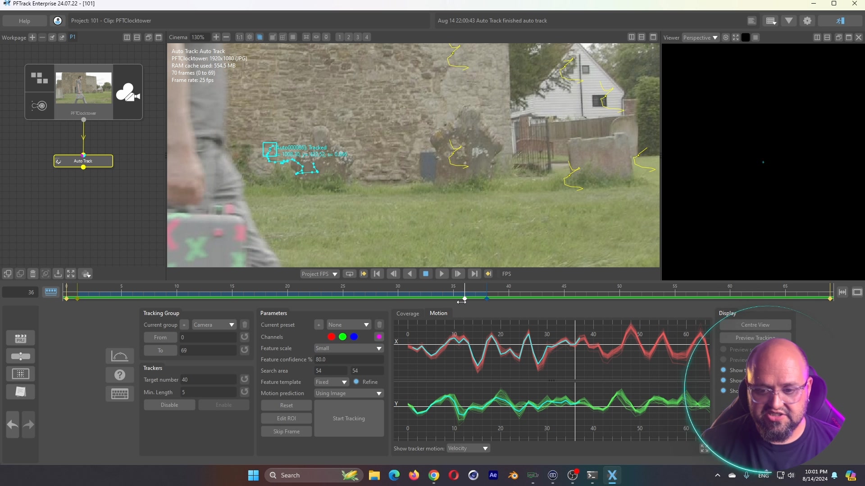865x486 pixels.
Task: Click the play forward button
Action: coord(442,274)
